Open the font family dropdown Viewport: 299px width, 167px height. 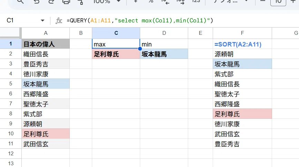pyautogui.click(x=231, y=1)
